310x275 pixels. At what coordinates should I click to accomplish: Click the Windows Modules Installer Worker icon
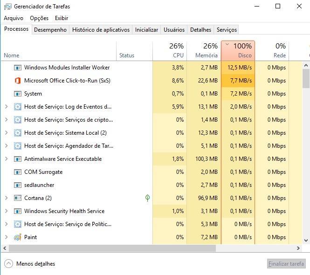pos(18,68)
